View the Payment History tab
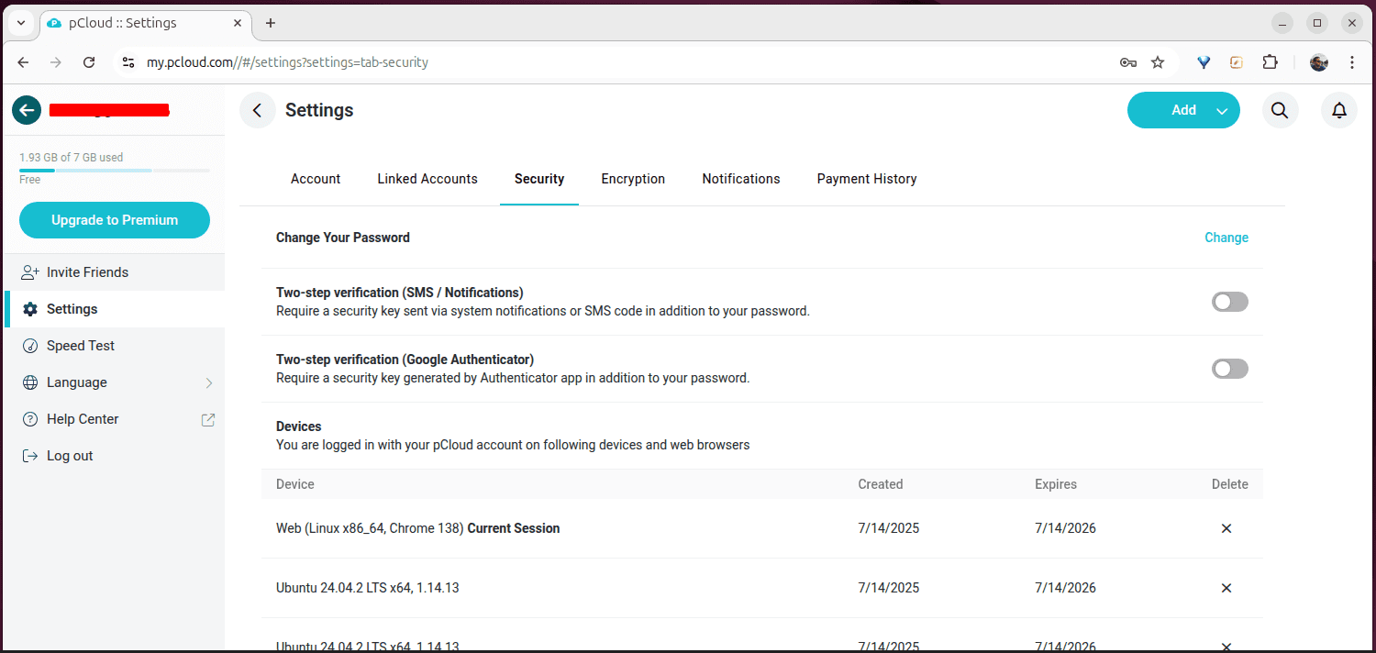 (x=867, y=179)
